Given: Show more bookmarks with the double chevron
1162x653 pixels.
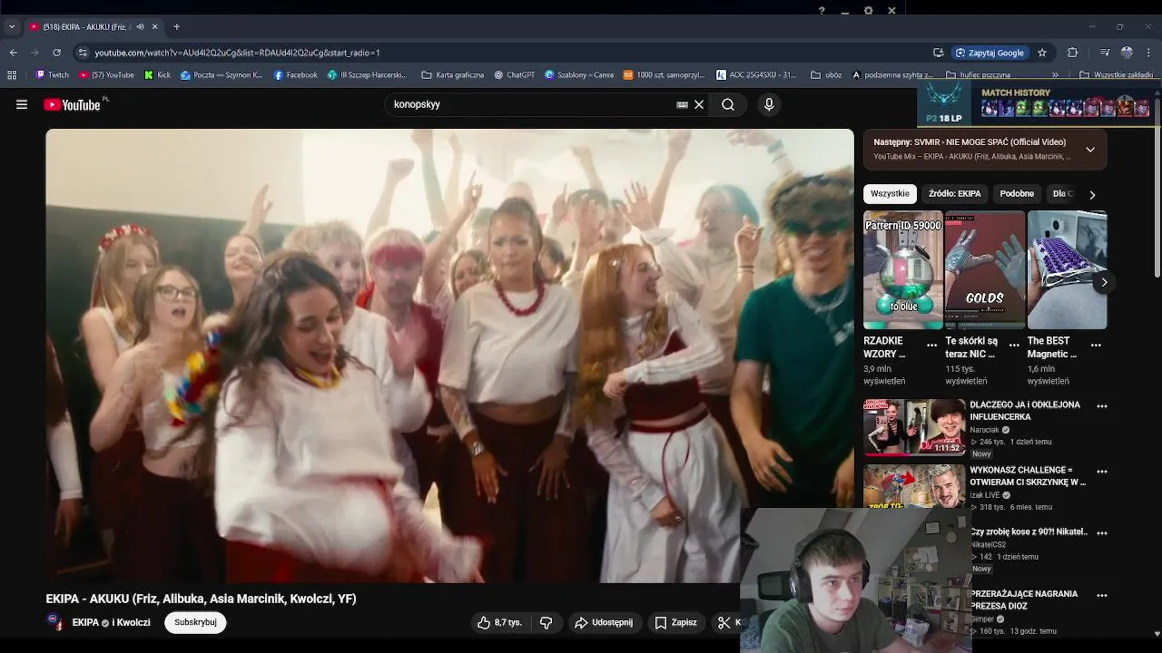Looking at the screenshot, I should pos(1055,75).
